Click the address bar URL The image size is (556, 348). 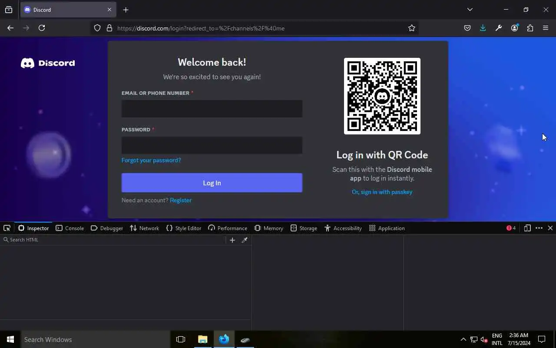tap(201, 28)
